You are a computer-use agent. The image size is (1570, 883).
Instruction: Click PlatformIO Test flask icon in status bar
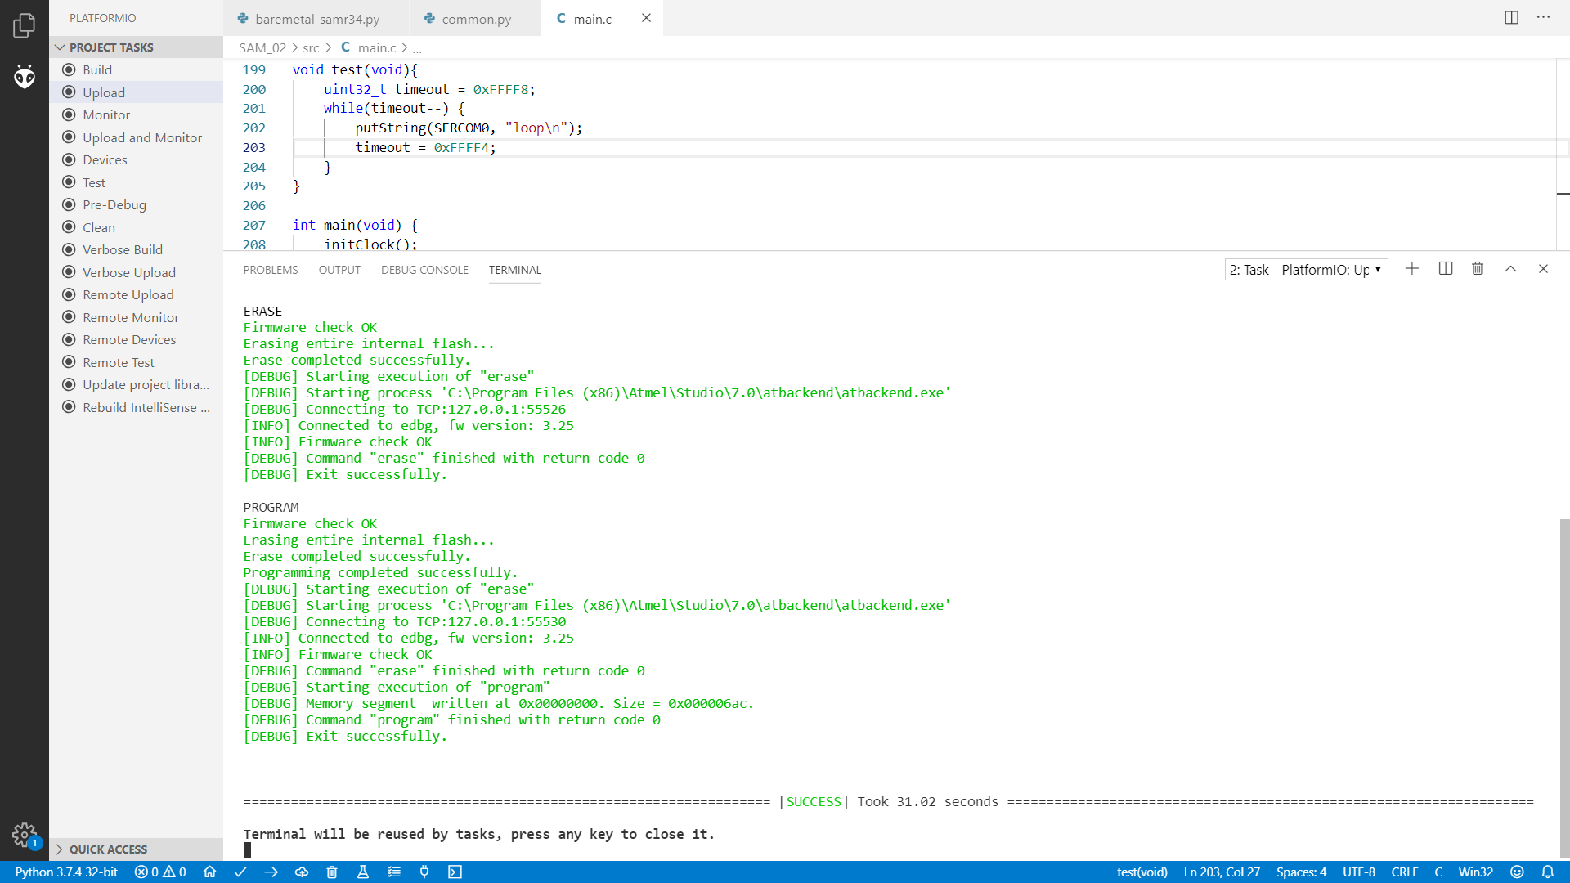tap(363, 872)
